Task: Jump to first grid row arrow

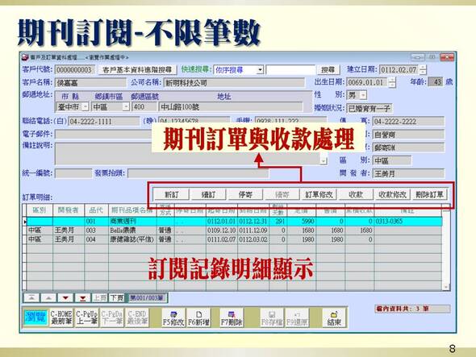Action: coord(31,298)
